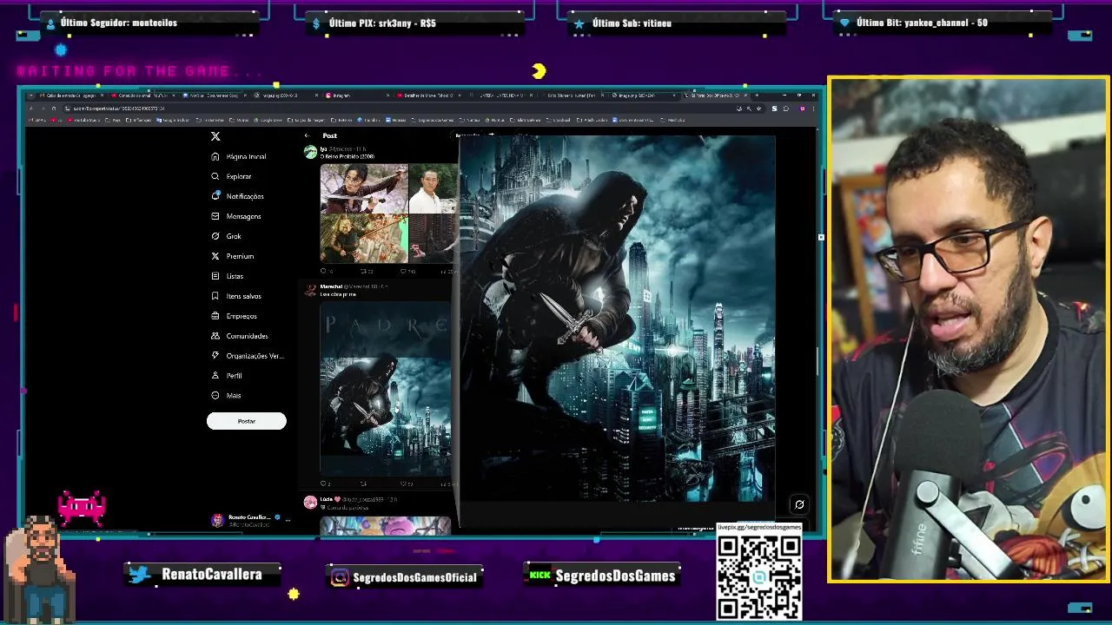The width and height of the screenshot is (1112, 625).
Task: Click the Post heading text
Action: 329,135
